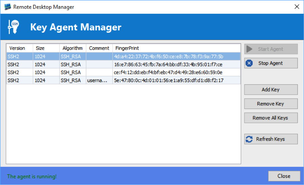Click the grayed Start Agent play icon
This screenshot has height=185, width=304.
[x=249, y=49]
